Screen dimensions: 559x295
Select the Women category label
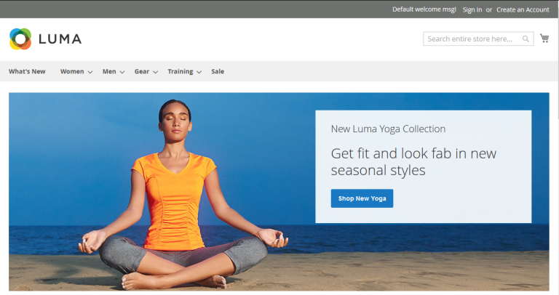(x=72, y=71)
